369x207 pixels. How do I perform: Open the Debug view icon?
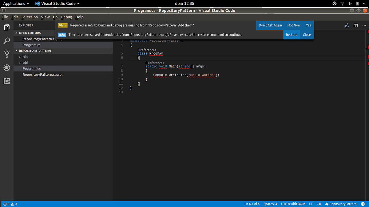(7, 67)
